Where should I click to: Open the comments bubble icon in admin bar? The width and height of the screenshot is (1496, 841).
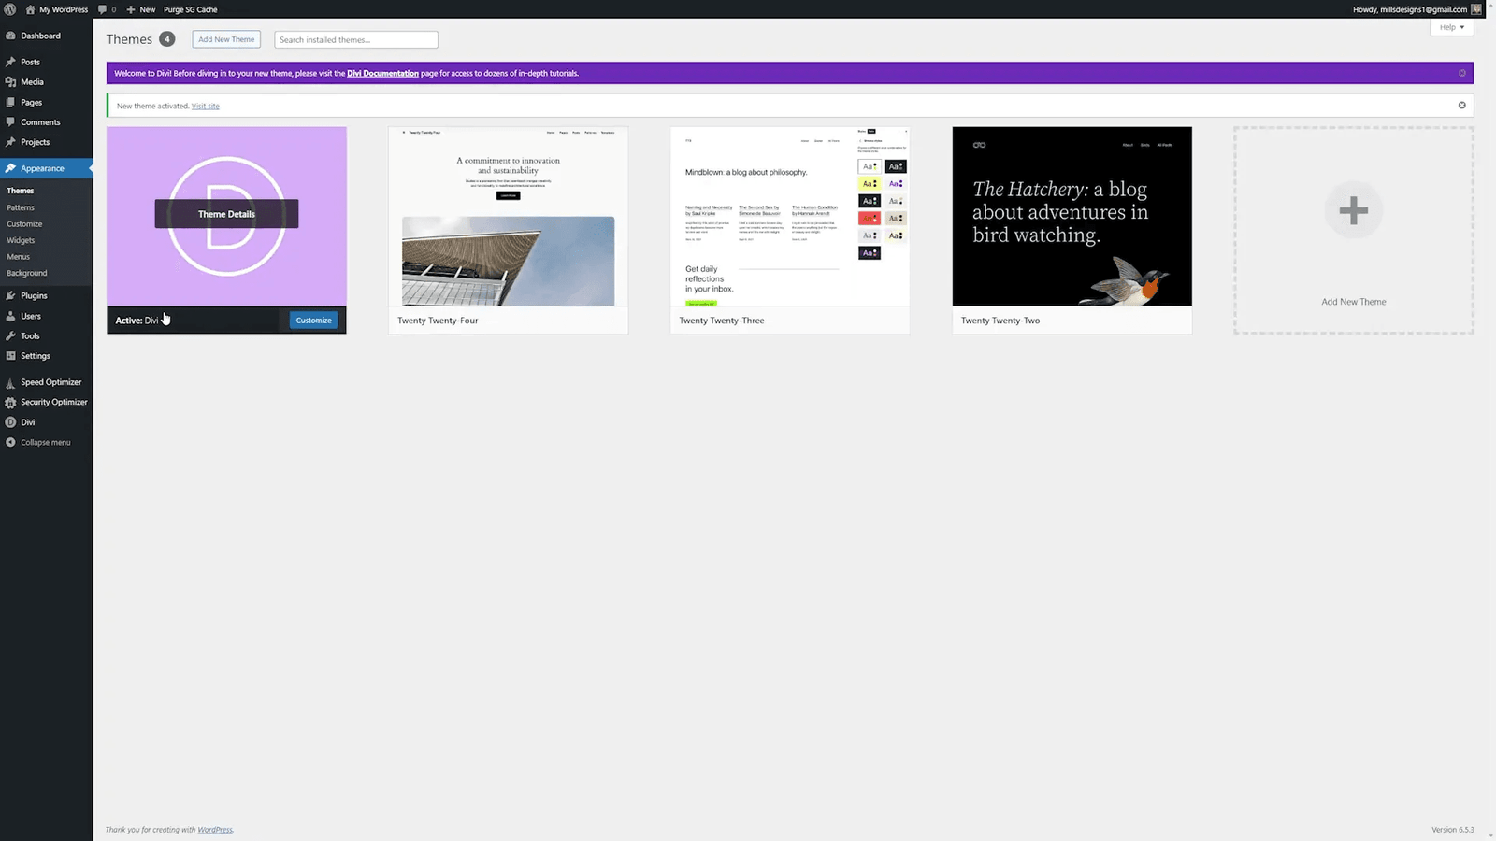(103, 9)
